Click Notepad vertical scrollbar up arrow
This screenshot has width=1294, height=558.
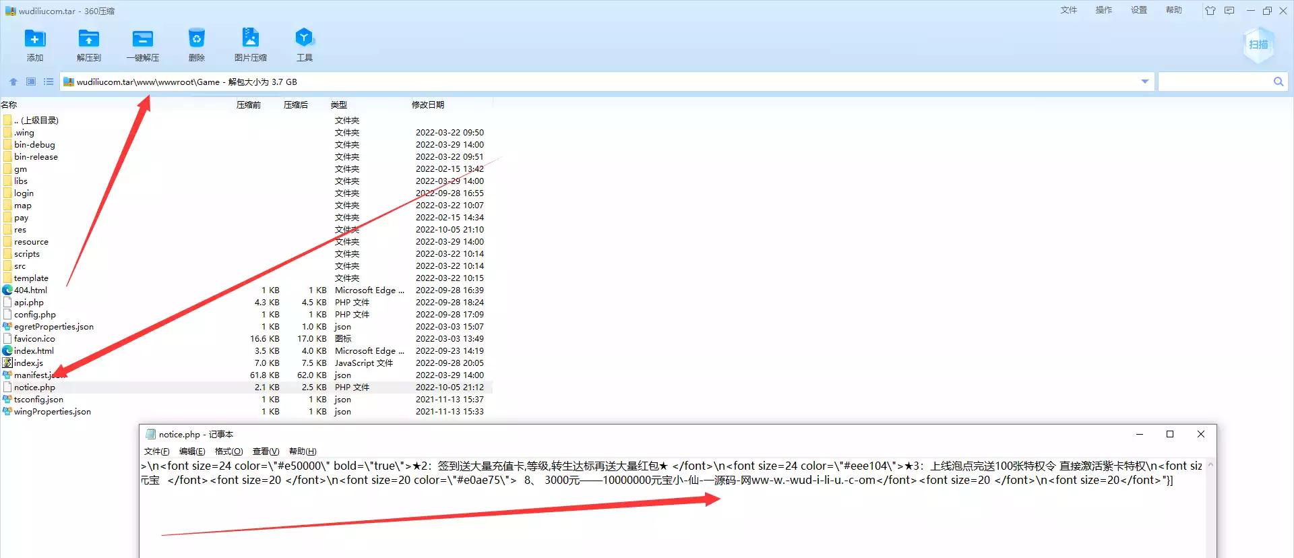(1210, 465)
